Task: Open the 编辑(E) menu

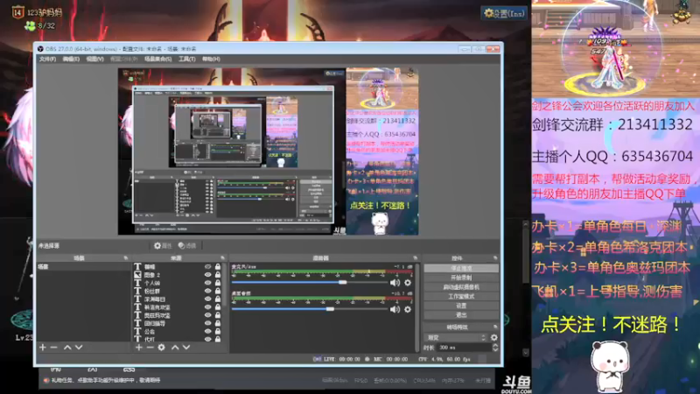Action: coord(71,59)
